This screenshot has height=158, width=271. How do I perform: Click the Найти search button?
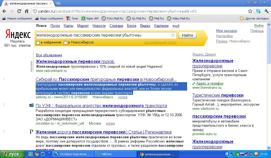click(x=187, y=35)
